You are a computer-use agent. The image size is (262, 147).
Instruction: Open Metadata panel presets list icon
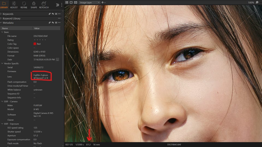pos(56,23)
